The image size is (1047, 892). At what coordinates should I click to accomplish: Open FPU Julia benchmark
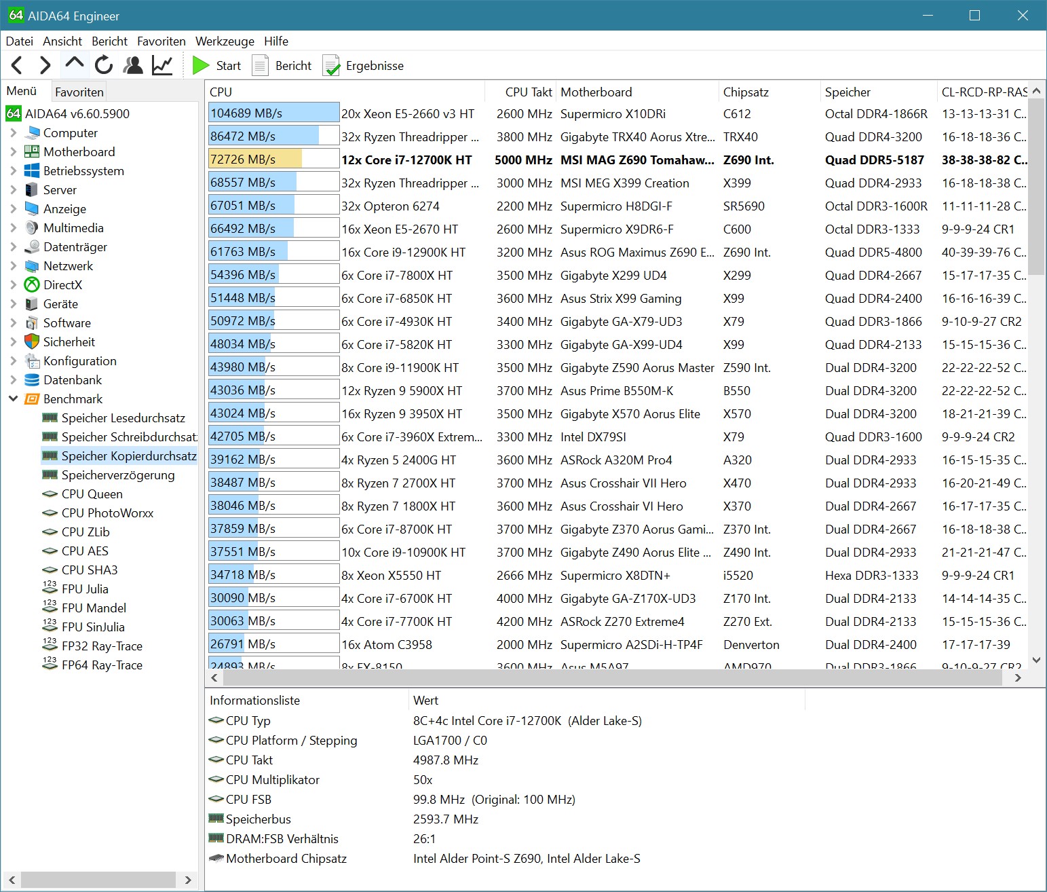[x=75, y=589]
